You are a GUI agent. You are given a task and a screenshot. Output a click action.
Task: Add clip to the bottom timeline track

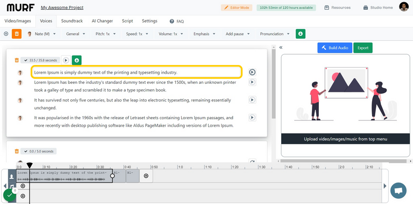pyautogui.click(x=23, y=196)
